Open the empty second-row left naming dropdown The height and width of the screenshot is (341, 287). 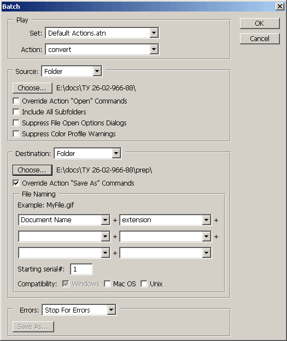(x=65, y=236)
